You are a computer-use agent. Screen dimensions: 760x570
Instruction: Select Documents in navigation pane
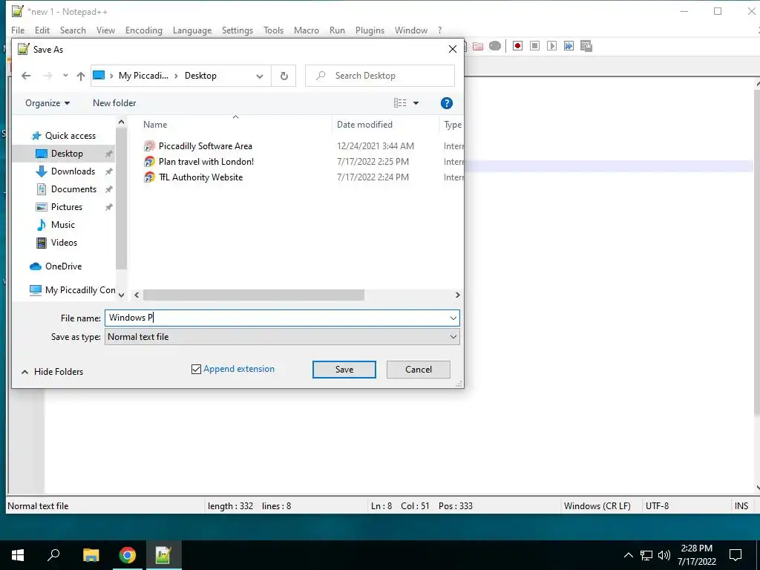(x=73, y=189)
